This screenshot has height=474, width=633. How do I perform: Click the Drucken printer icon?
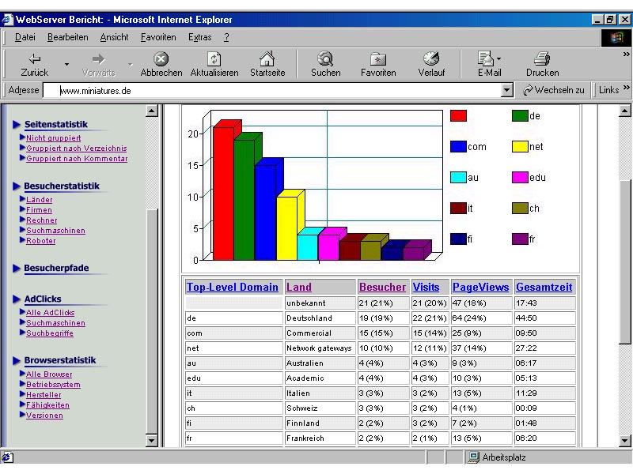(x=542, y=59)
